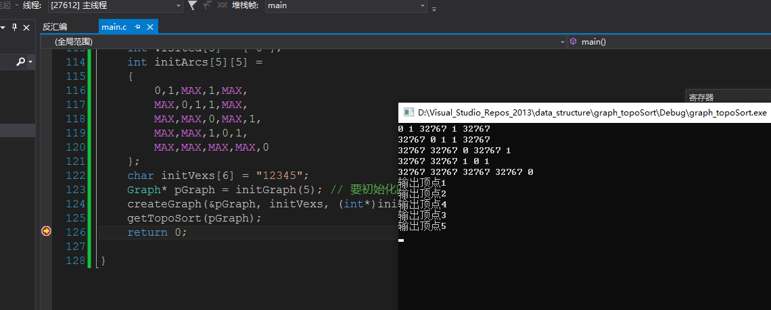Click the dimmed thread flag icon
The width and height of the screenshot is (771, 310).
pyautogui.click(x=208, y=5)
